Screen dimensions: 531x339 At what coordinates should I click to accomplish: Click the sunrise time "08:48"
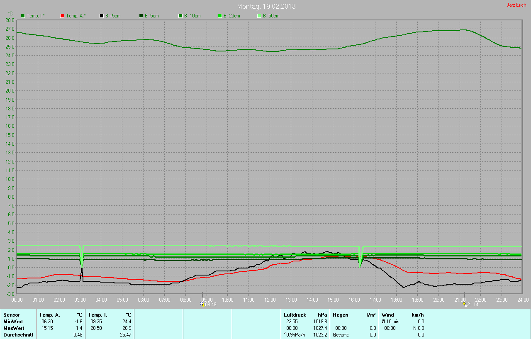tap(211, 305)
